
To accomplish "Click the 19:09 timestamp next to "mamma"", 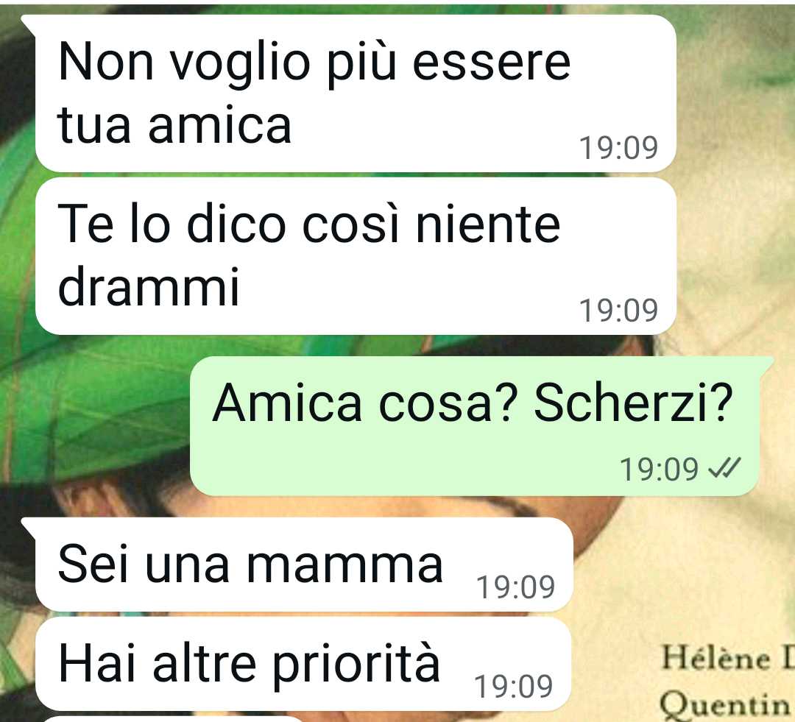I will point(515,587).
